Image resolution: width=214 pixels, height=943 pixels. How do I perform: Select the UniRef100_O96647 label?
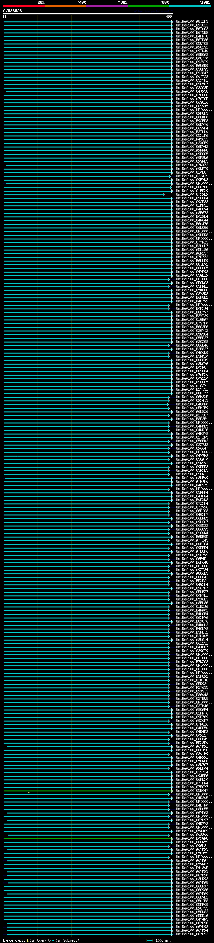point(192,449)
